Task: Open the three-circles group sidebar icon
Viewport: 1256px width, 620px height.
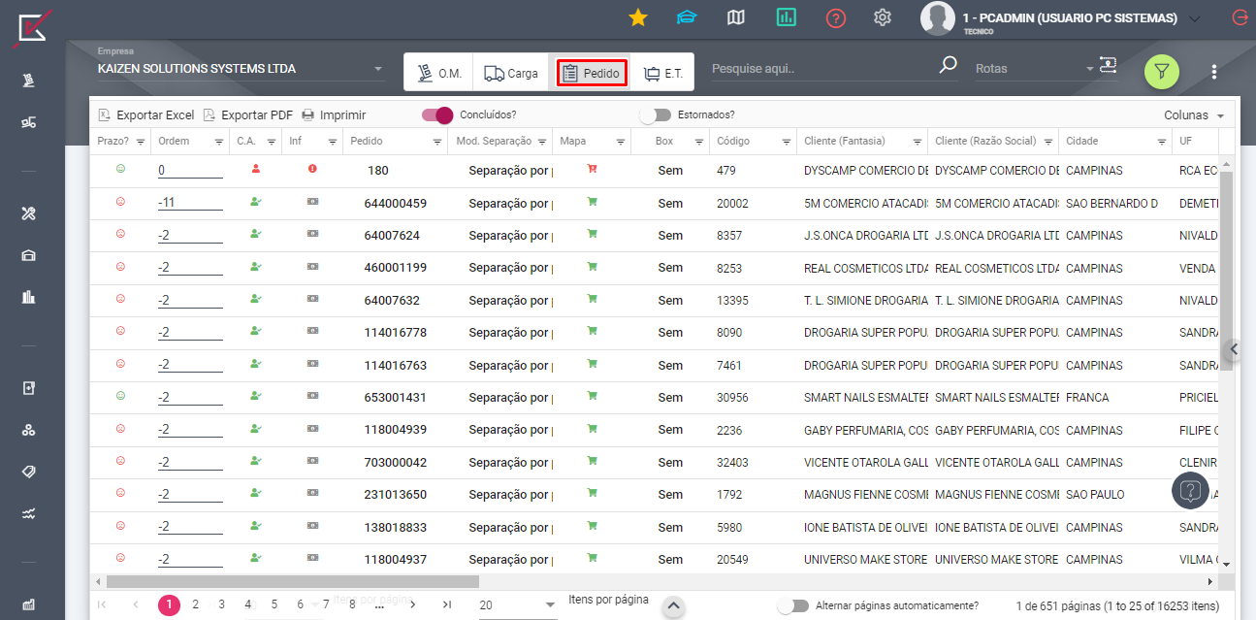Action: tap(29, 430)
